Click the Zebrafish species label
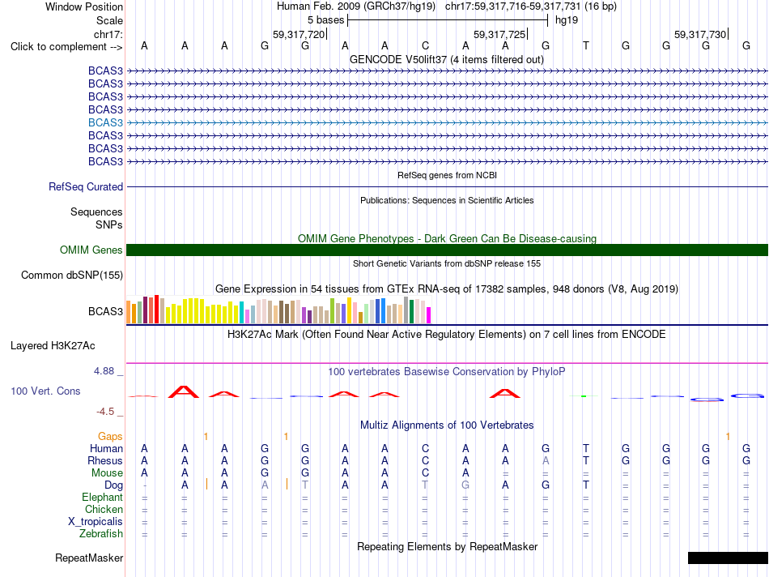The width and height of the screenshot is (769, 577). (x=101, y=534)
